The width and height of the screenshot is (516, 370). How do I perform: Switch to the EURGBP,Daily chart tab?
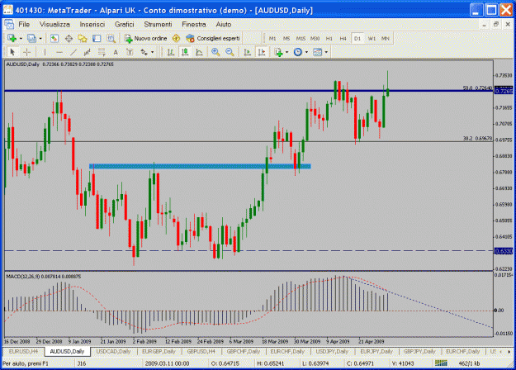click(159, 352)
